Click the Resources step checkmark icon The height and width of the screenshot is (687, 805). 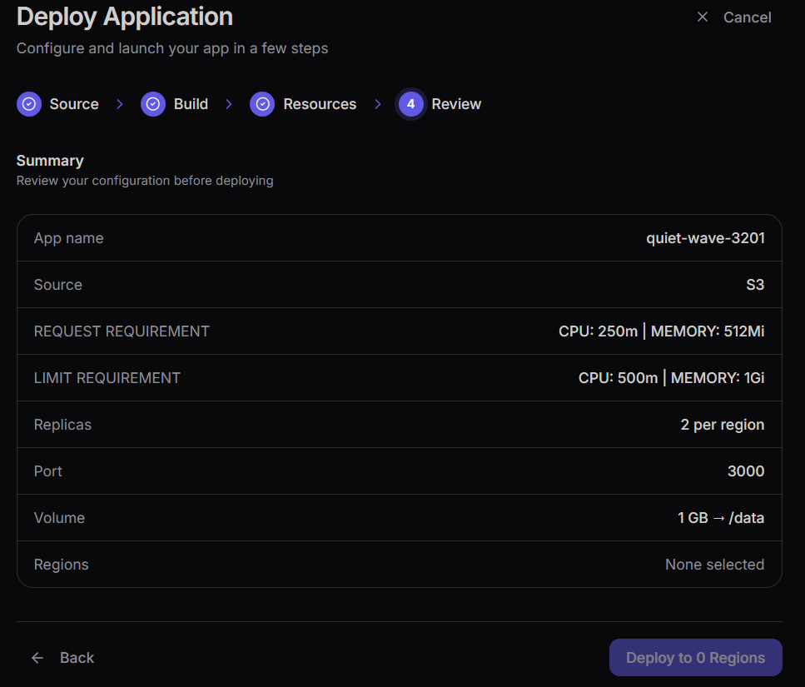(262, 104)
